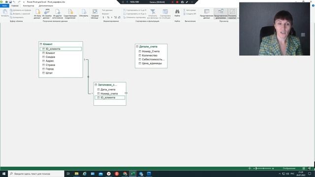Stop the screen recording with red button

click(177, 2)
